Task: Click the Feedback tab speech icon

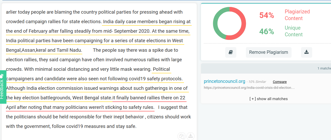Action: [x=2, y=76]
